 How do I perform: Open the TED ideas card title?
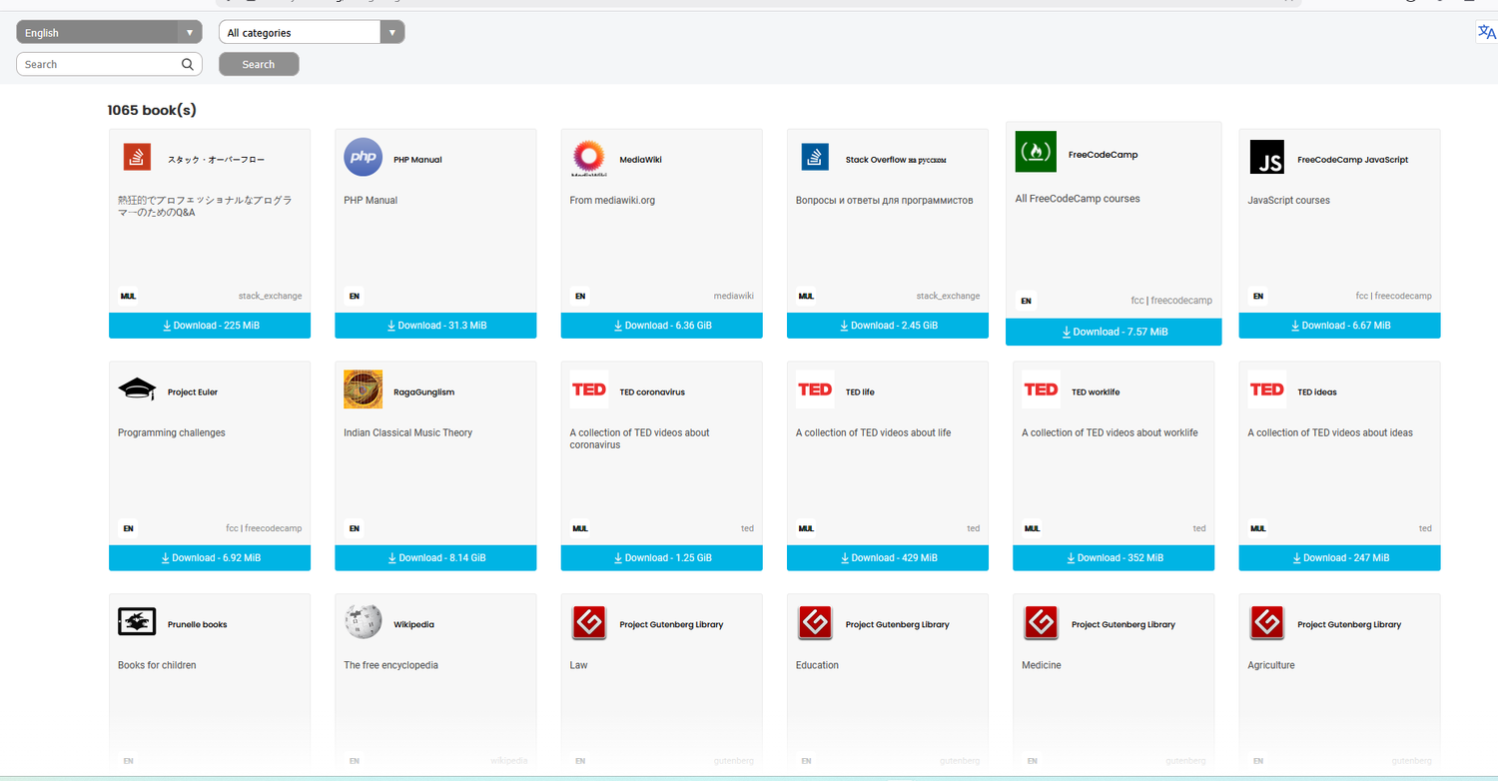1318,391
